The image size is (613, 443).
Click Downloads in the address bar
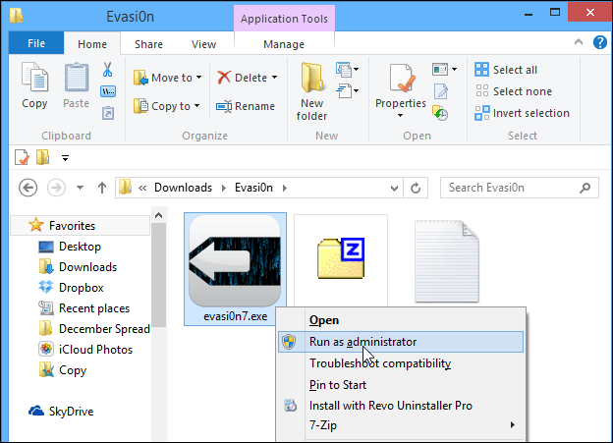click(183, 188)
